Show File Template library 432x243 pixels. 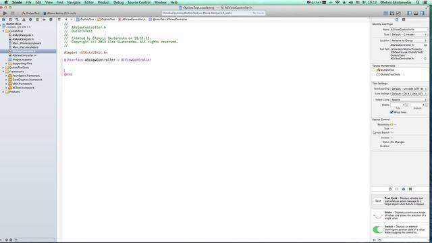pos(390,189)
